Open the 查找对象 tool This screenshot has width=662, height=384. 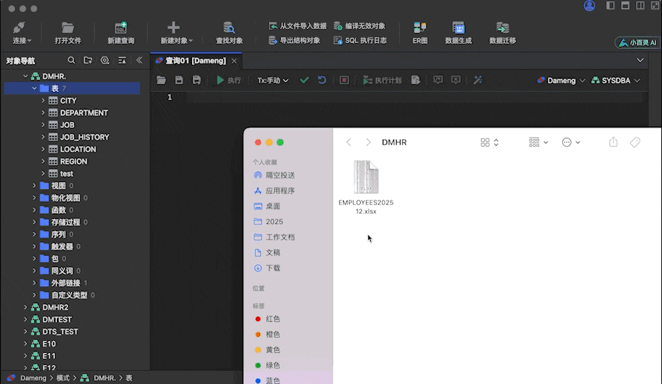[x=228, y=30]
